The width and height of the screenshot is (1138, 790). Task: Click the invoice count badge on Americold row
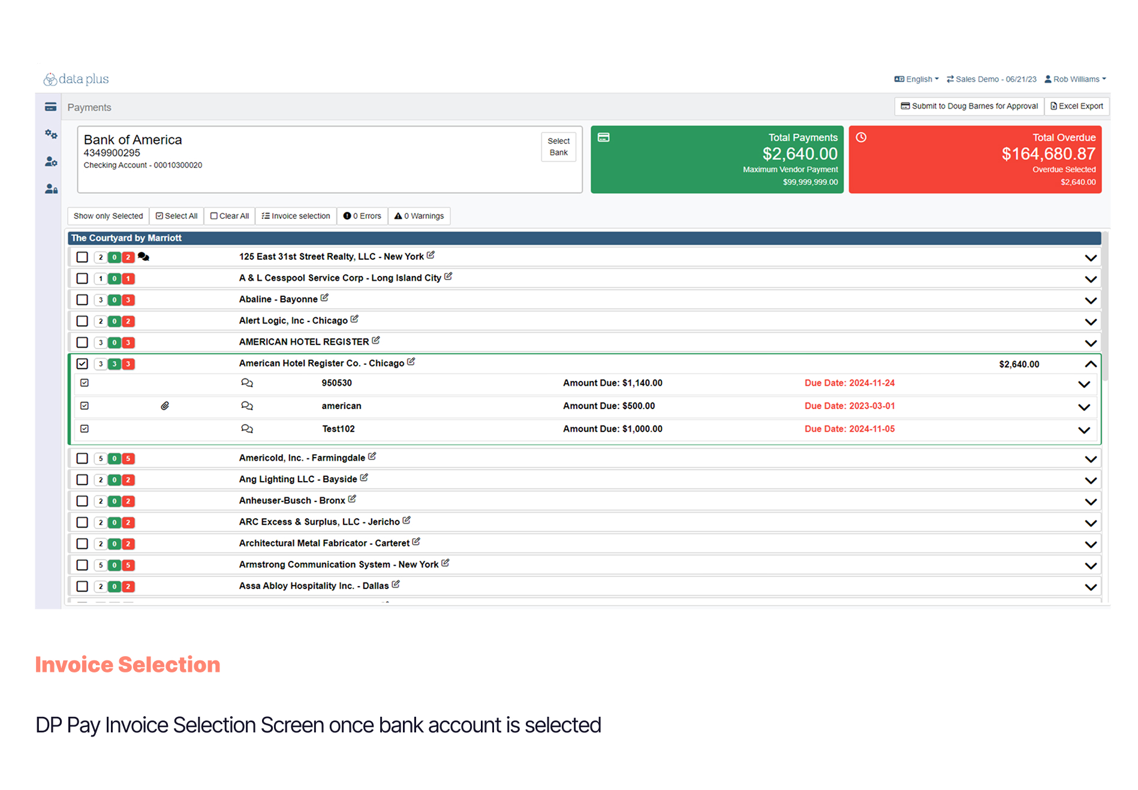point(101,458)
